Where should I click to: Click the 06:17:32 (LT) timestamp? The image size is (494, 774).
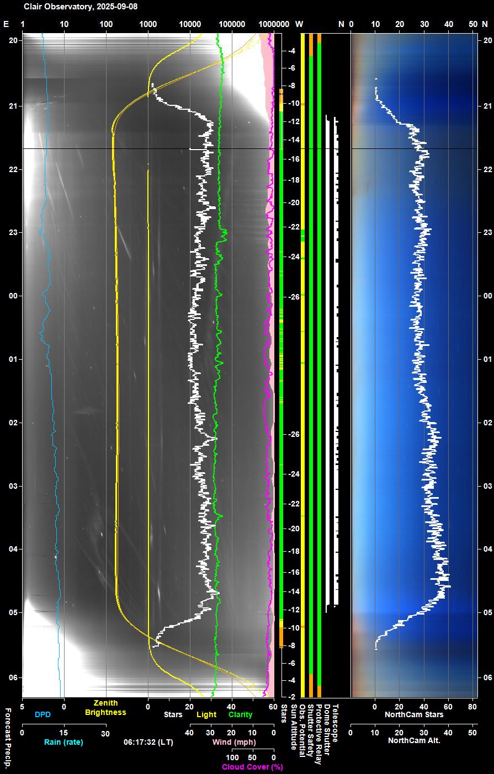click(x=148, y=742)
